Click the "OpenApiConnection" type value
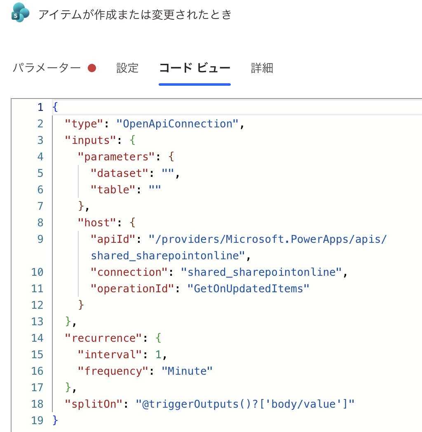The image size is (422, 432). [x=177, y=124]
